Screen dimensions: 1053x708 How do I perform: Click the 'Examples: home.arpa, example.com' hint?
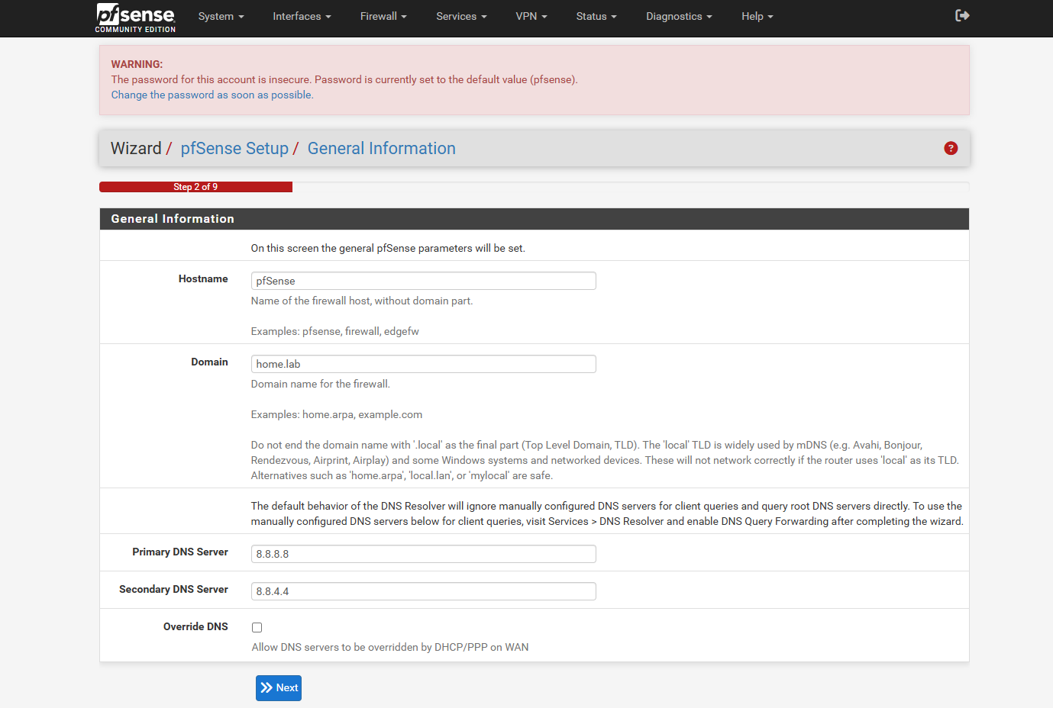click(337, 414)
